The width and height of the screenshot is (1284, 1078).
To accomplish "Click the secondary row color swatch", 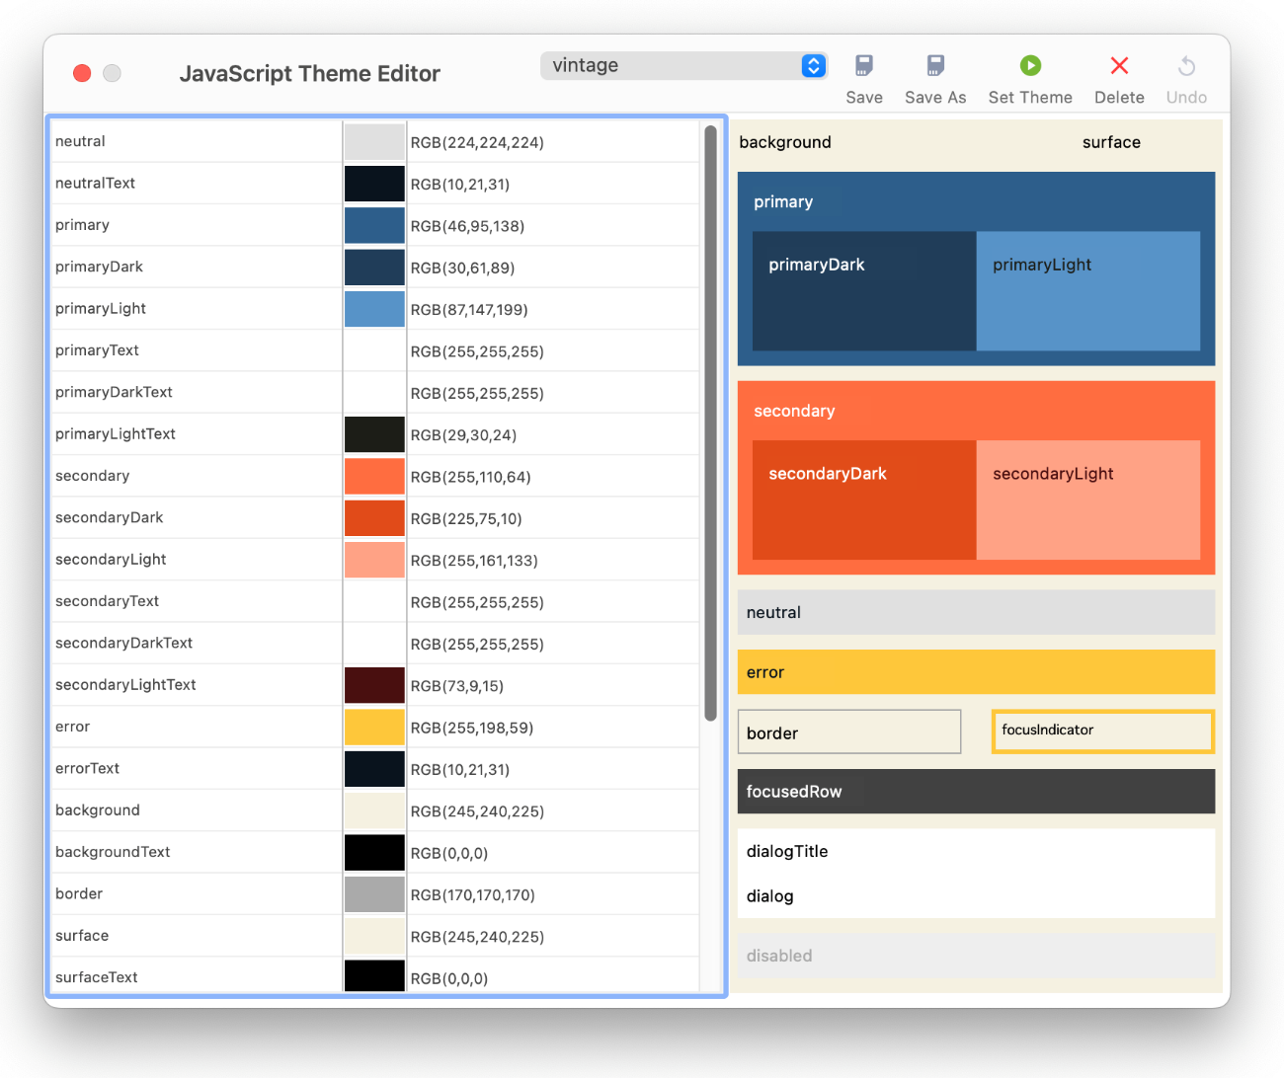I will coord(374,476).
